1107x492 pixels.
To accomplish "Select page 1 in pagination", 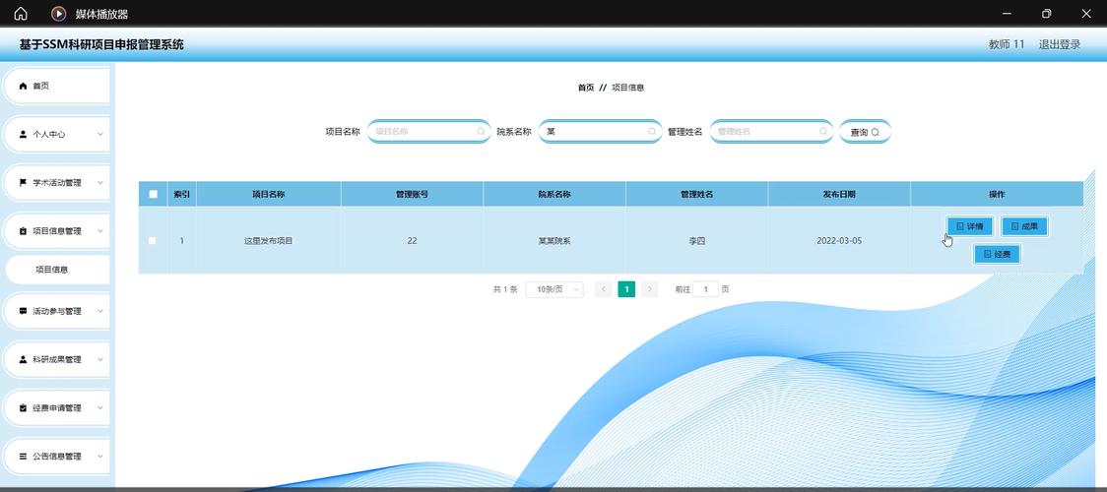I will [x=626, y=289].
